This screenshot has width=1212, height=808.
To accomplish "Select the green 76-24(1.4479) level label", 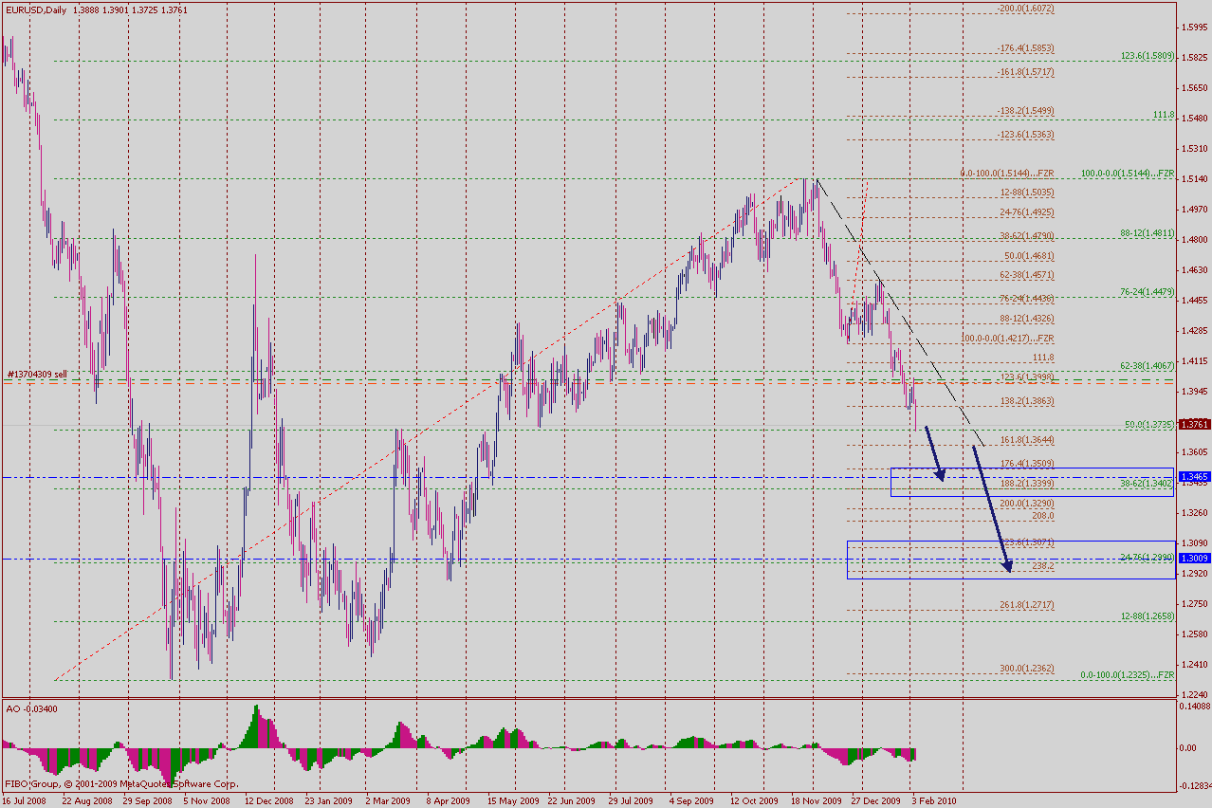I will tap(1148, 292).
